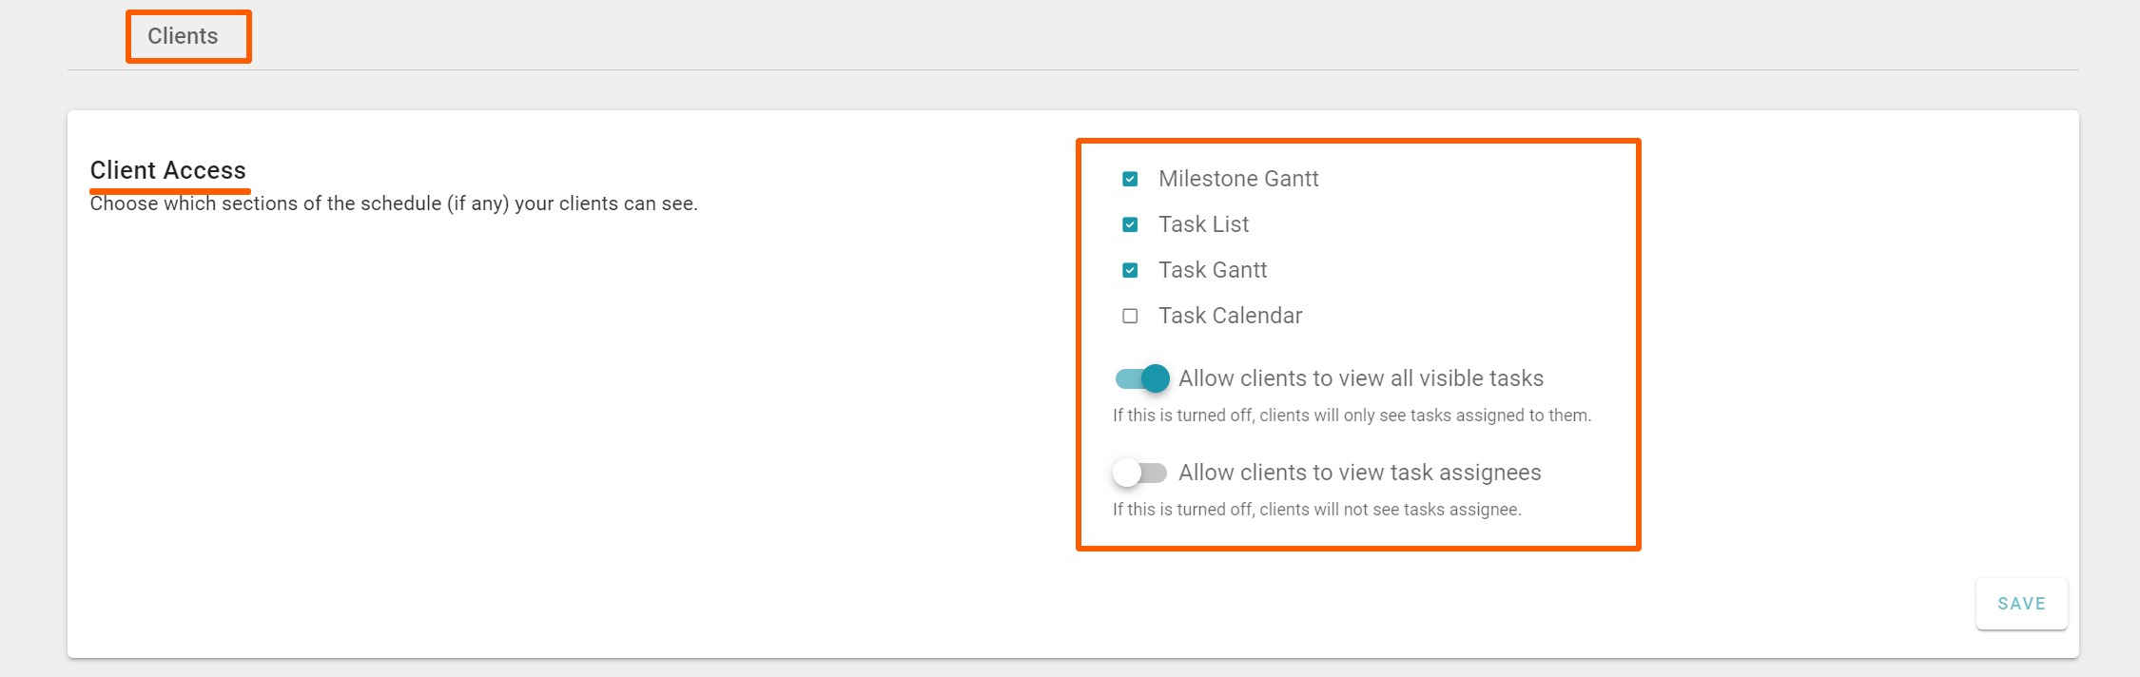Uncheck the Task List checkbox
2140x677 pixels.
1130,224
